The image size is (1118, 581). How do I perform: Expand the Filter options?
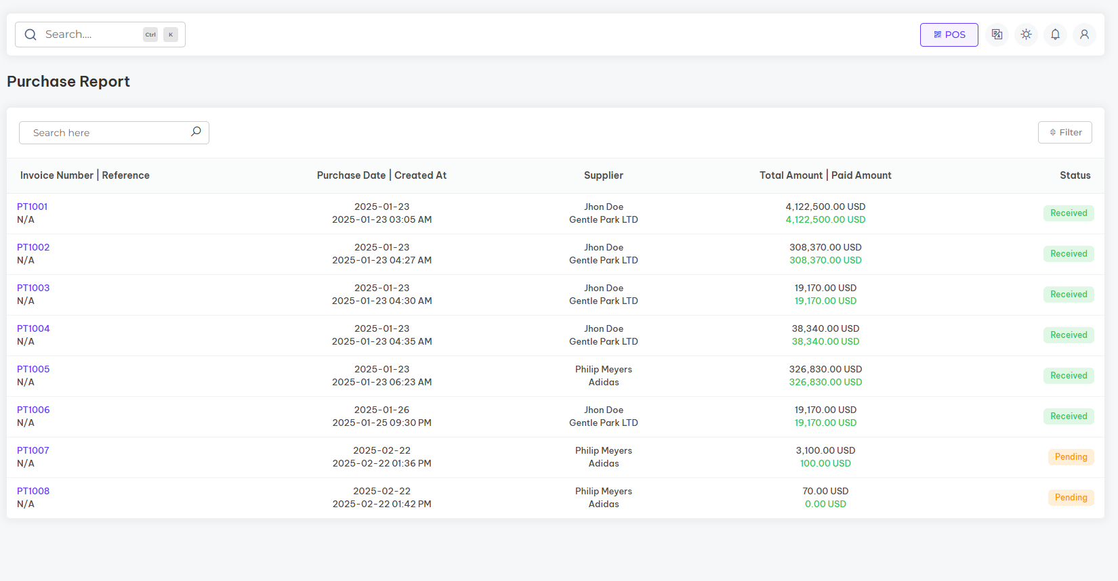coord(1064,133)
